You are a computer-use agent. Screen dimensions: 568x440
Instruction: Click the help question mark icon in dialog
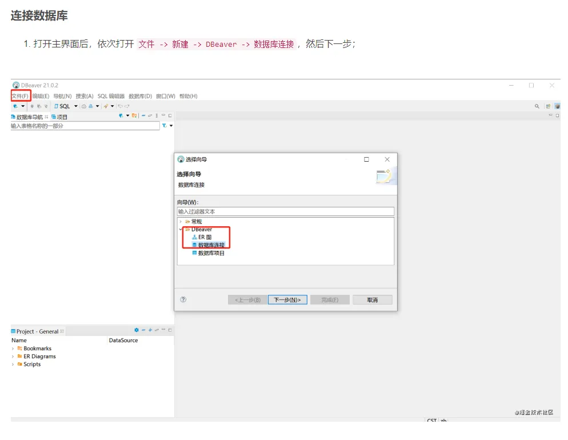pos(183,299)
